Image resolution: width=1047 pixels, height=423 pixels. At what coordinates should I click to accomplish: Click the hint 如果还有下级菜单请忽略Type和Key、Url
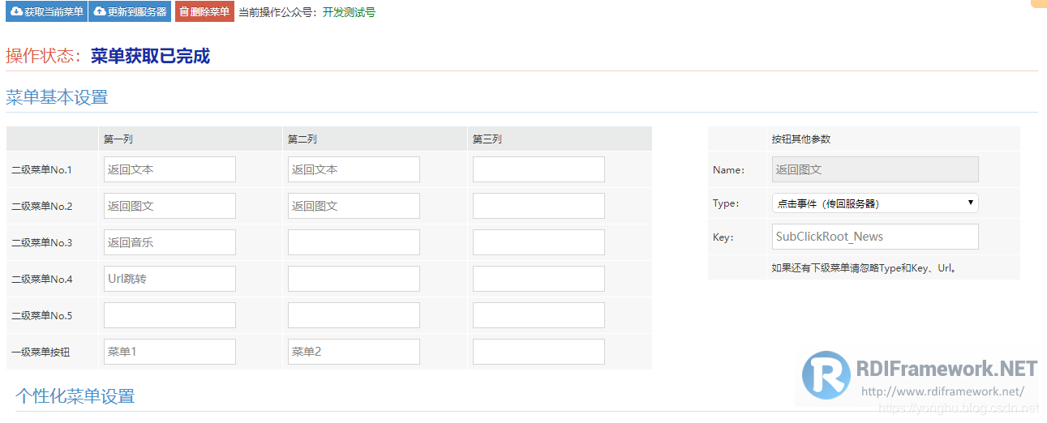pyautogui.click(x=865, y=268)
